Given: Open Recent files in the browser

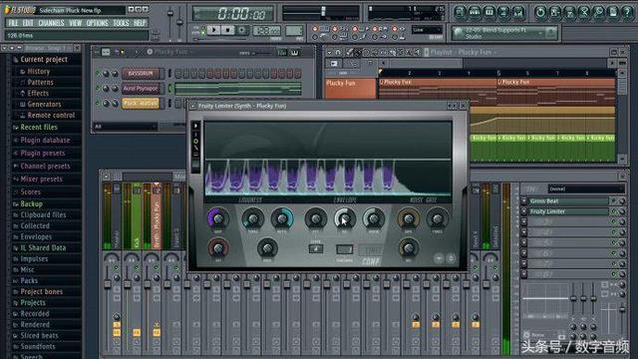Looking at the screenshot, I should [x=39, y=127].
